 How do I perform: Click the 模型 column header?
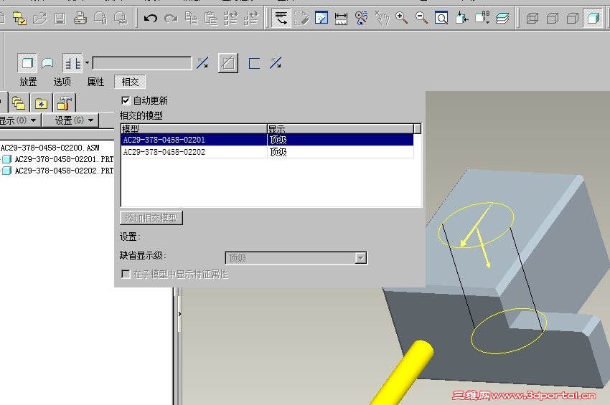194,128
